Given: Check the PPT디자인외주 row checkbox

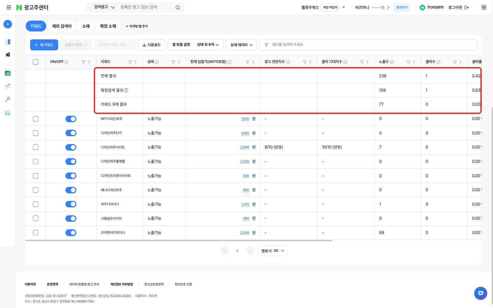Looking at the screenshot, I should (36, 119).
